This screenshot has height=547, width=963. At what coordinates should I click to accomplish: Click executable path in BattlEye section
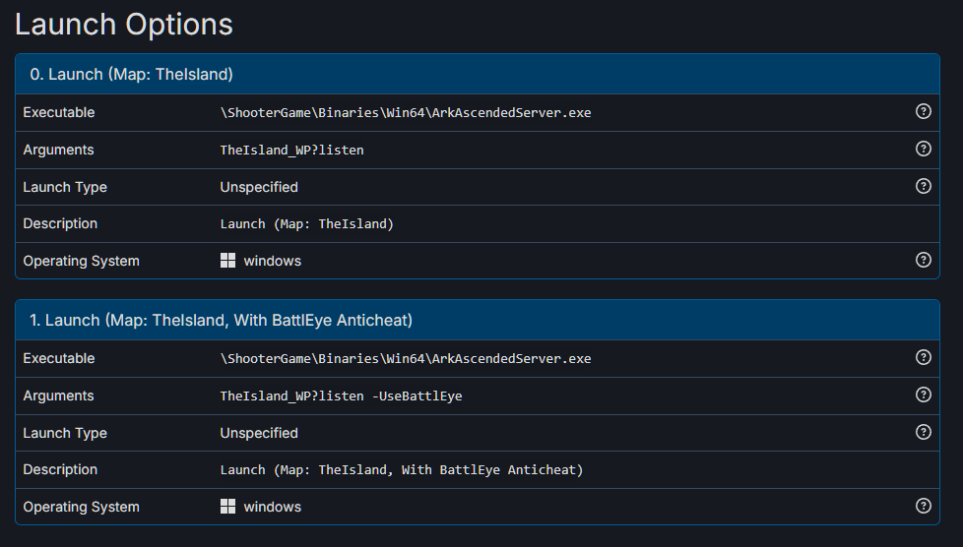pyautogui.click(x=406, y=359)
